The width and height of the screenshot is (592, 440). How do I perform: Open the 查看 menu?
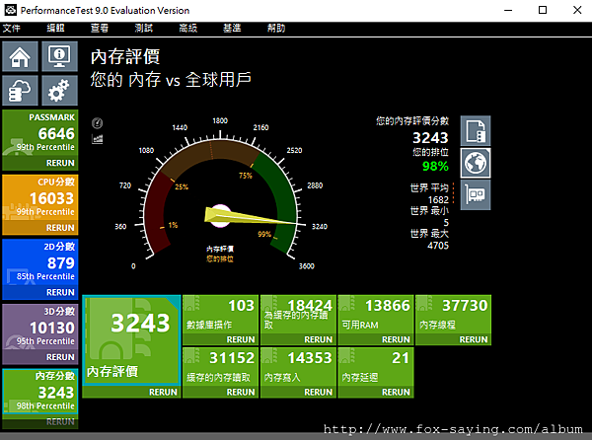[x=100, y=29]
